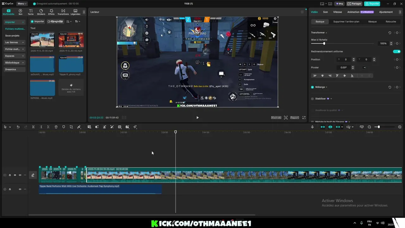Screen dimensions: 405x228
Task: Click the align top icon
Action: coord(337,76)
